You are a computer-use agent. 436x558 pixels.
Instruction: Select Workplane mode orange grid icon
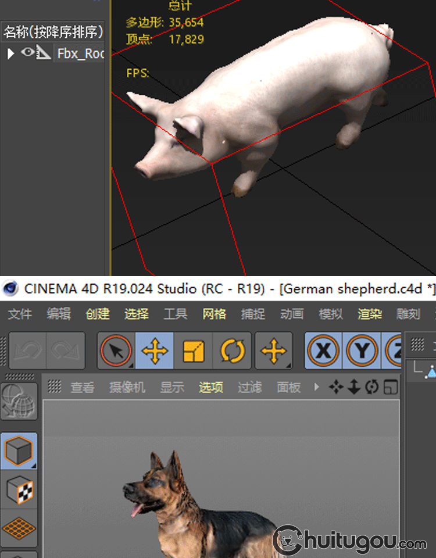(19, 528)
